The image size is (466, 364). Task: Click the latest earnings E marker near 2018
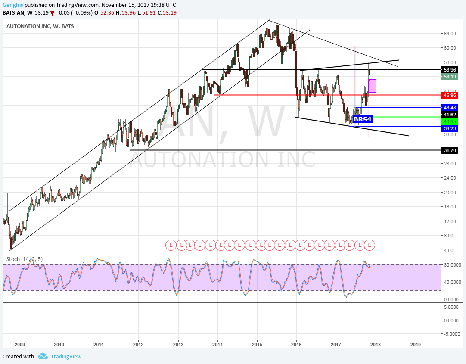(370, 245)
